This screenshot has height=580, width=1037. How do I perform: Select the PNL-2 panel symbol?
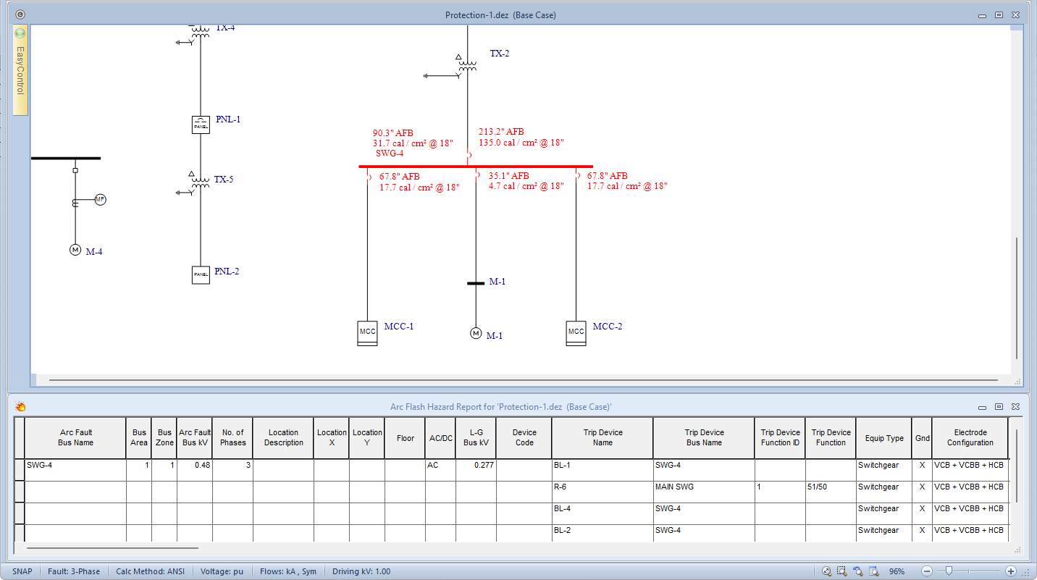click(201, 275)
